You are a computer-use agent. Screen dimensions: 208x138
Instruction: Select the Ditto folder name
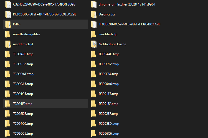[17, 24]
